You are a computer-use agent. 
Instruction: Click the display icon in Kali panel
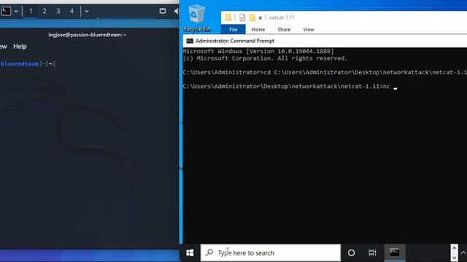coord(163,12)
